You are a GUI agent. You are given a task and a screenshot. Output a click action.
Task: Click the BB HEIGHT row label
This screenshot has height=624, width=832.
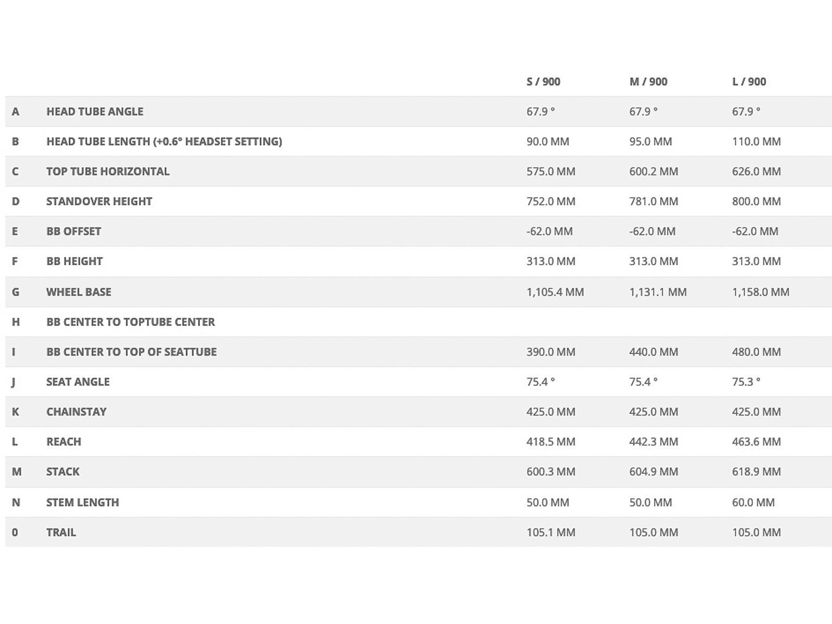point(74,261)
